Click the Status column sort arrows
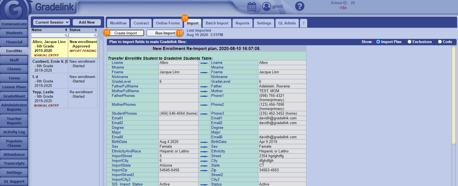Screen dimensions: 458x186 [x=96, y=30]
